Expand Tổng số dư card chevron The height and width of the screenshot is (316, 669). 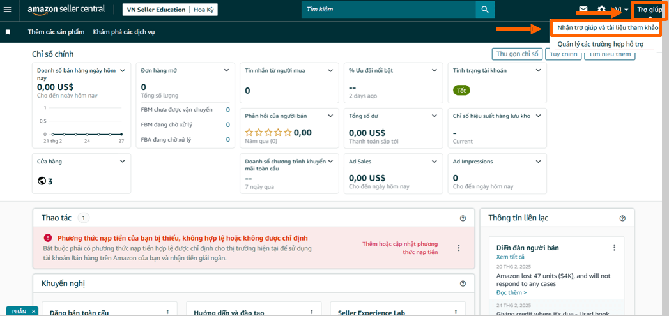click(x=434, y=116)
